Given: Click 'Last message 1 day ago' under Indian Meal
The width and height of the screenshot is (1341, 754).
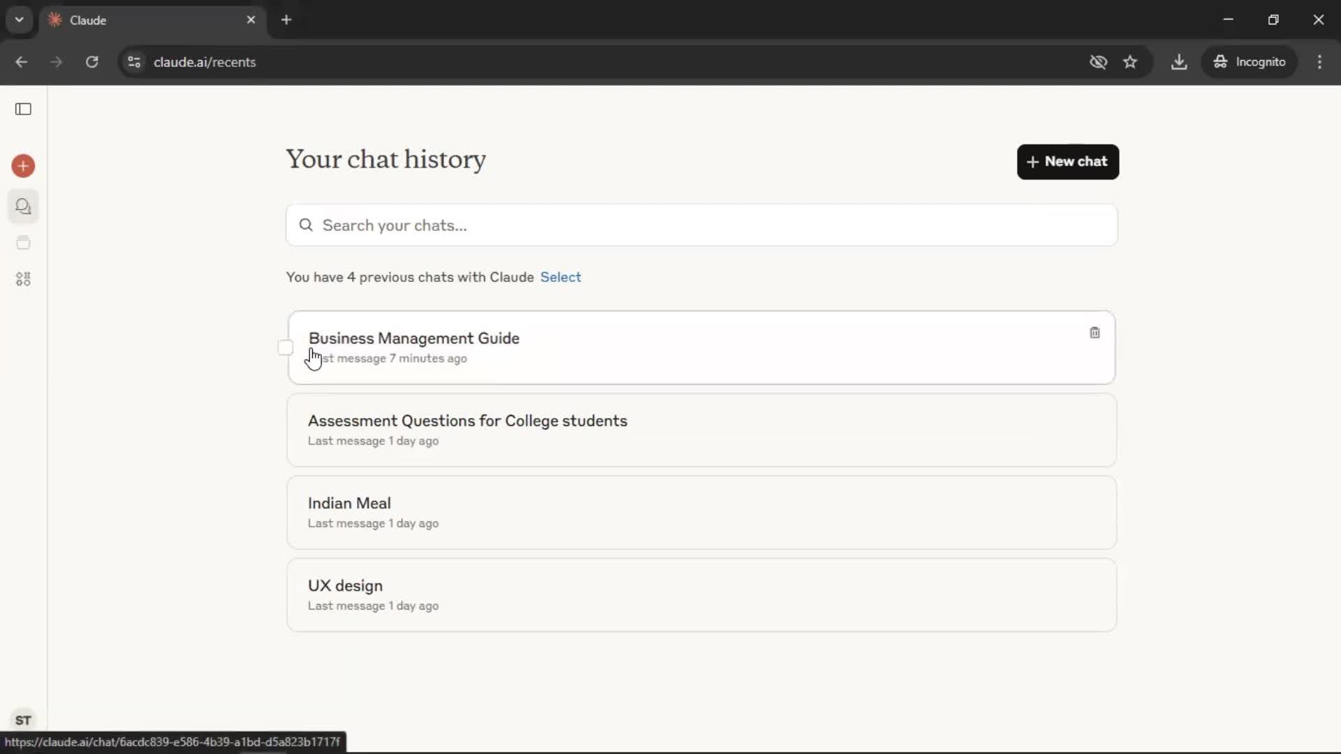Looking at the screenshot, I should pos(373,524).
